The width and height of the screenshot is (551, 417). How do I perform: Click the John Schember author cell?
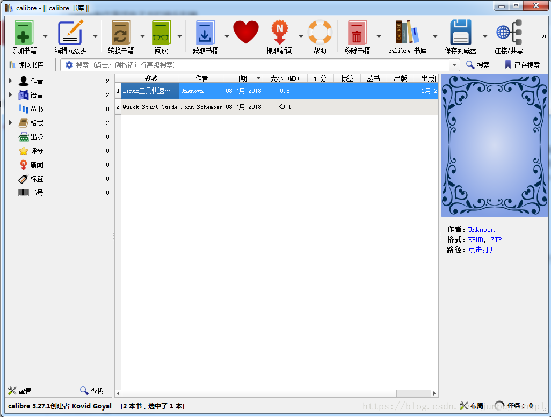[x=201, y=107]
